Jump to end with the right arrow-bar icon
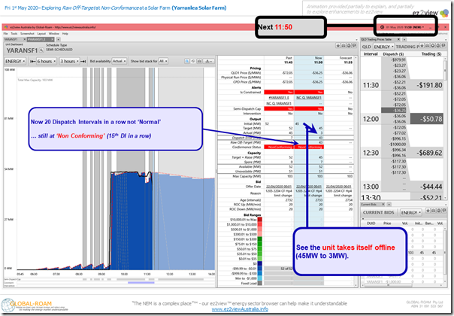454x316 pixels. pyautogui.click(x=83, y=61)
